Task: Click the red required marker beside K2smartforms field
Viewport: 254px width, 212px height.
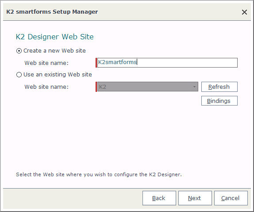Action: [x=96, y=63]
